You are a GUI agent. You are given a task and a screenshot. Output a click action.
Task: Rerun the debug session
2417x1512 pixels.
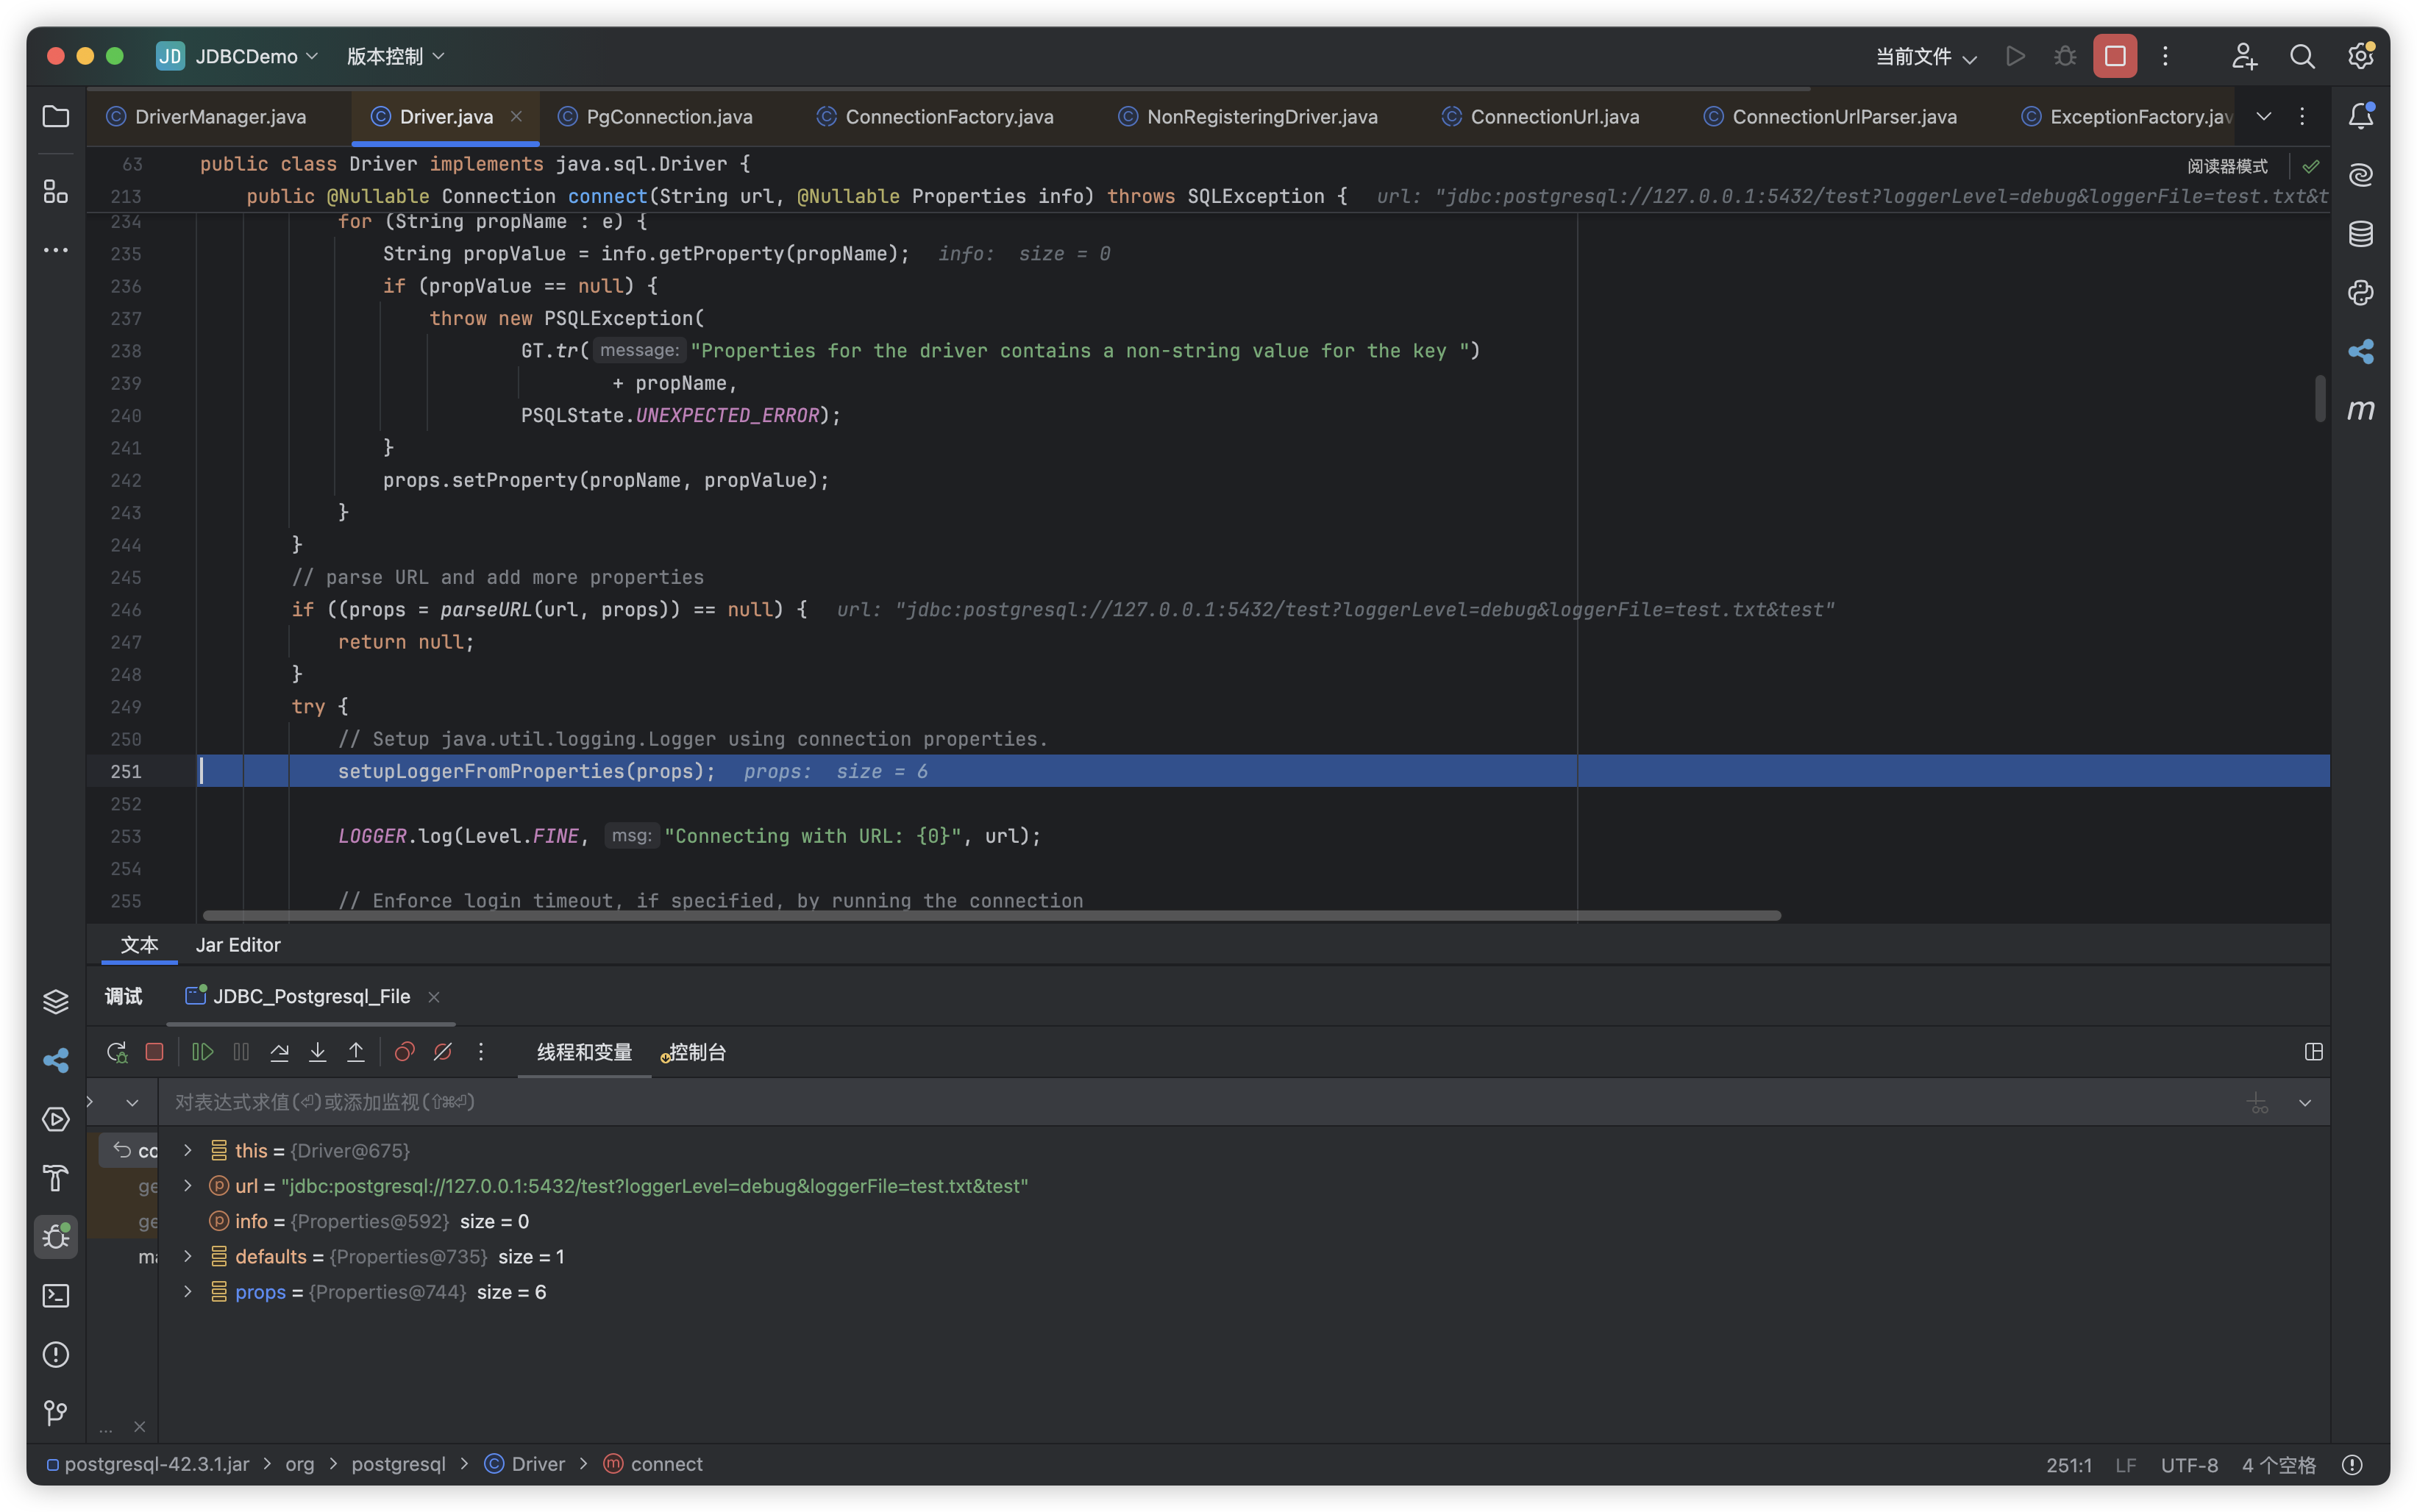pyautogui.click(x=116, y=1052)
